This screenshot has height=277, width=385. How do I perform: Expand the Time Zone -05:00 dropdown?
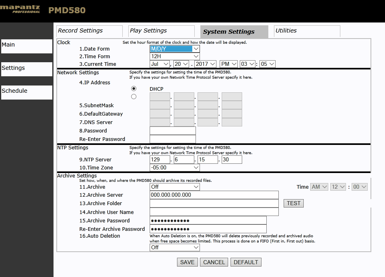[175, 167]
